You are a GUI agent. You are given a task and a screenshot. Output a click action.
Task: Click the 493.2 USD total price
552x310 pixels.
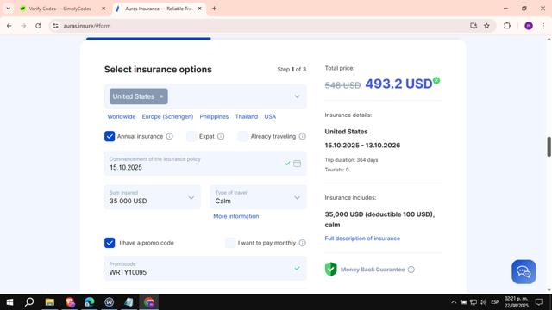point(398,84)
